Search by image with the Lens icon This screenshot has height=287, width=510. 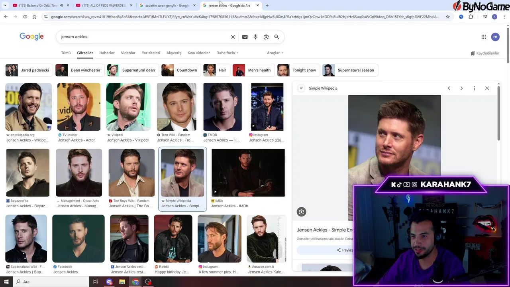tap(266, 37)
